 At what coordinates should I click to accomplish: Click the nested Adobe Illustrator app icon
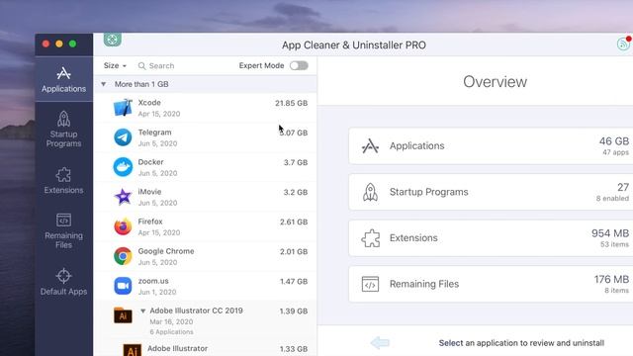point(132,350)
